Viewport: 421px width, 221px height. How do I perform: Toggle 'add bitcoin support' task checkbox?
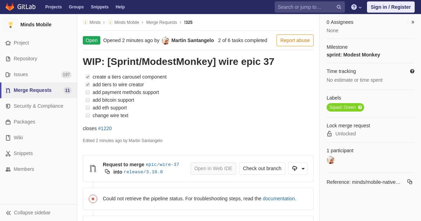point(88,100)
